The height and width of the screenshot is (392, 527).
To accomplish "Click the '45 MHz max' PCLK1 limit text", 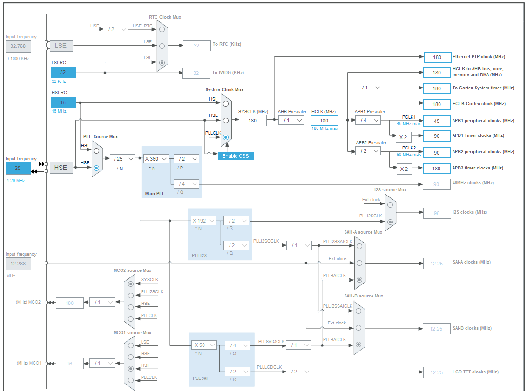I will click(x=409, y=124).
